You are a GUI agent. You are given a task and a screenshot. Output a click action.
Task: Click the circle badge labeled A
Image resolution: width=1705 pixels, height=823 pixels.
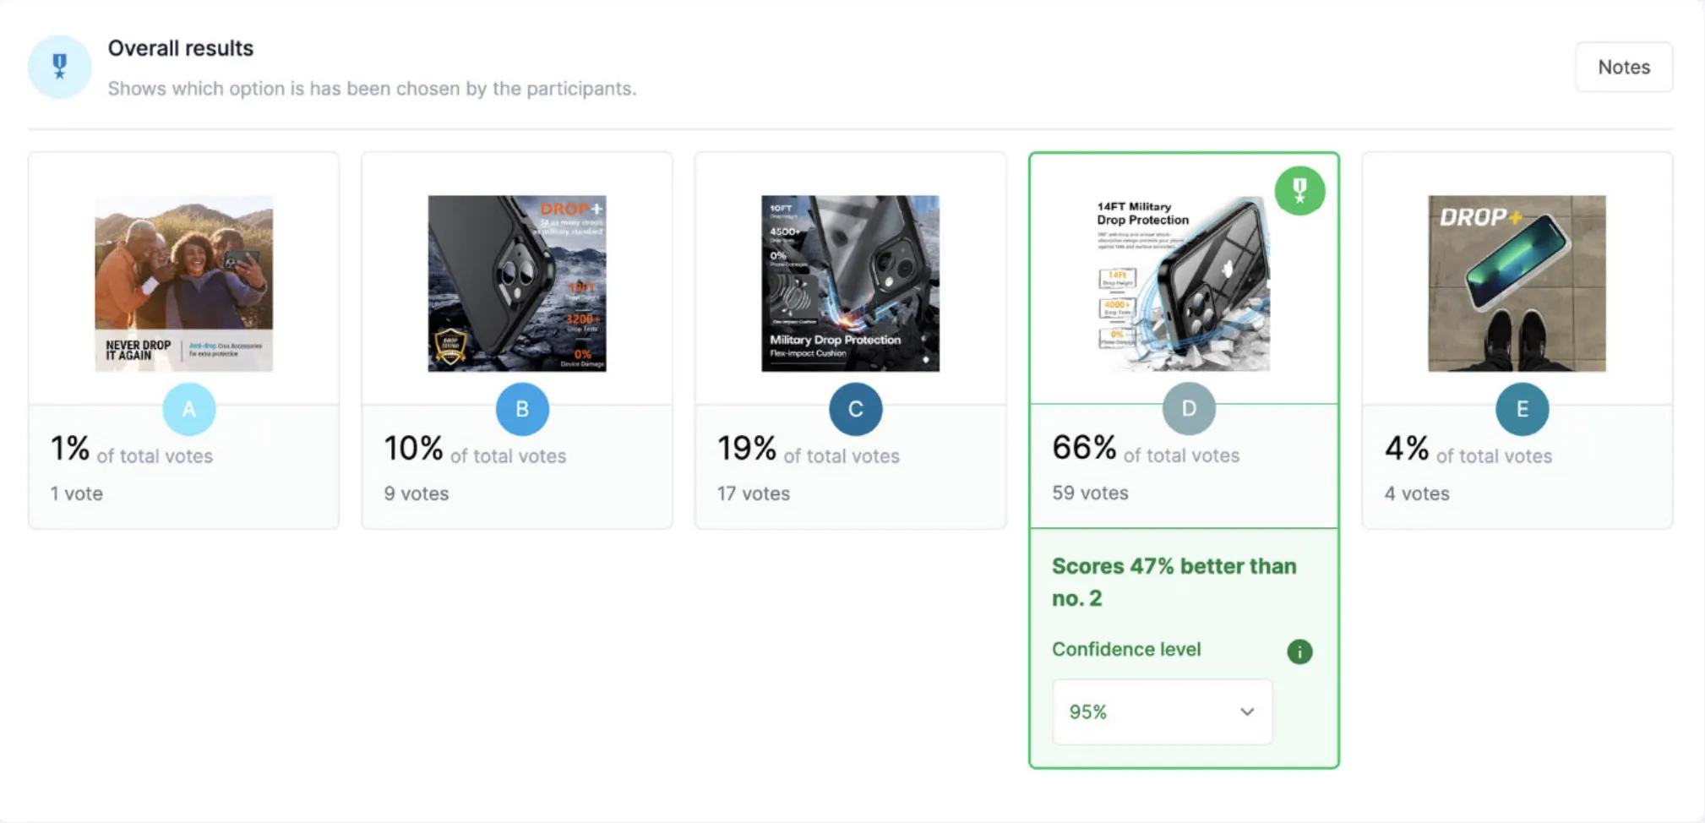click(188, 409)
